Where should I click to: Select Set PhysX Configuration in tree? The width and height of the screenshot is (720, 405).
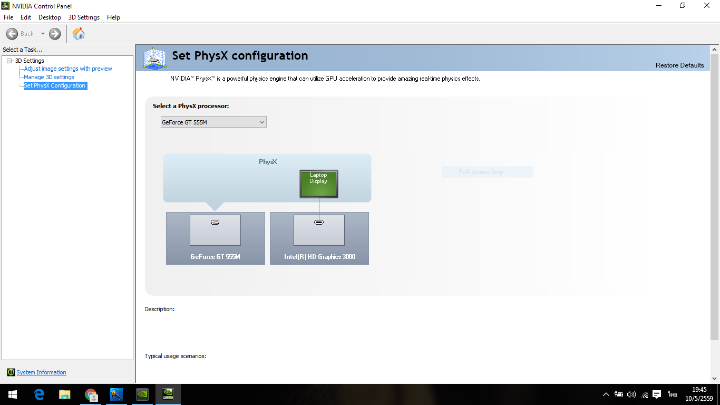coord(55,85)
